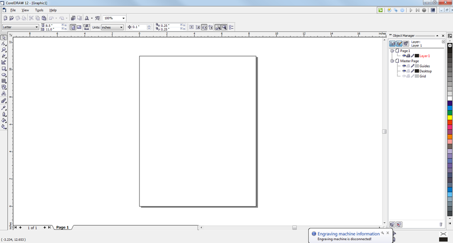Open Application Launcher dropdown arrow
453x243 pixels.
pyautogui.click(x=92, y=18)
